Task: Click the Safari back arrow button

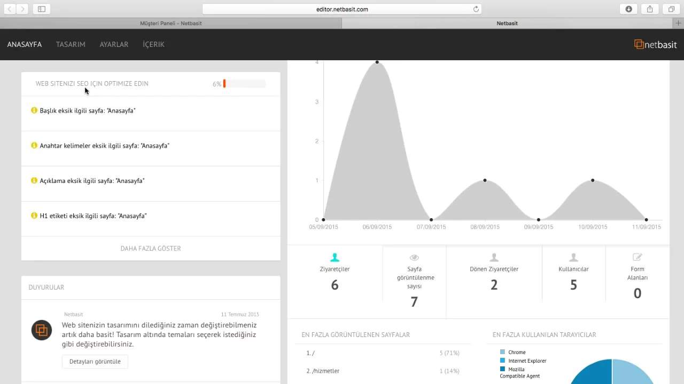Action: point(10,9)
